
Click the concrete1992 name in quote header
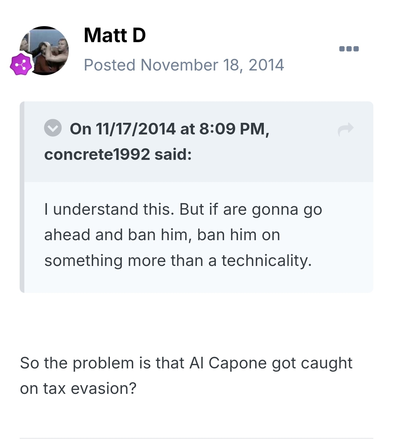[97, 154]
